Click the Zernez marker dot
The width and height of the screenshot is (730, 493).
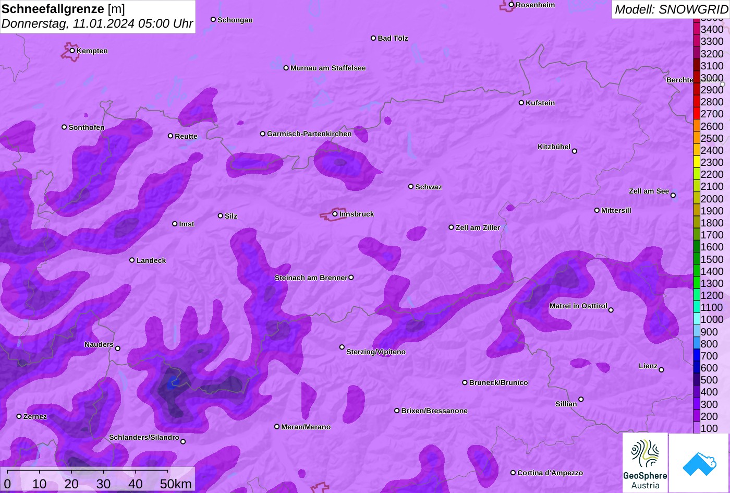[19, 416]
